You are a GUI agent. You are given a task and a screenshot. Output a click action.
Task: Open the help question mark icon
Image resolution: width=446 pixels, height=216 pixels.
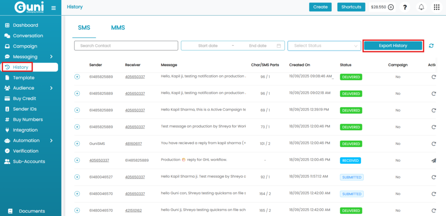point(405,7)
